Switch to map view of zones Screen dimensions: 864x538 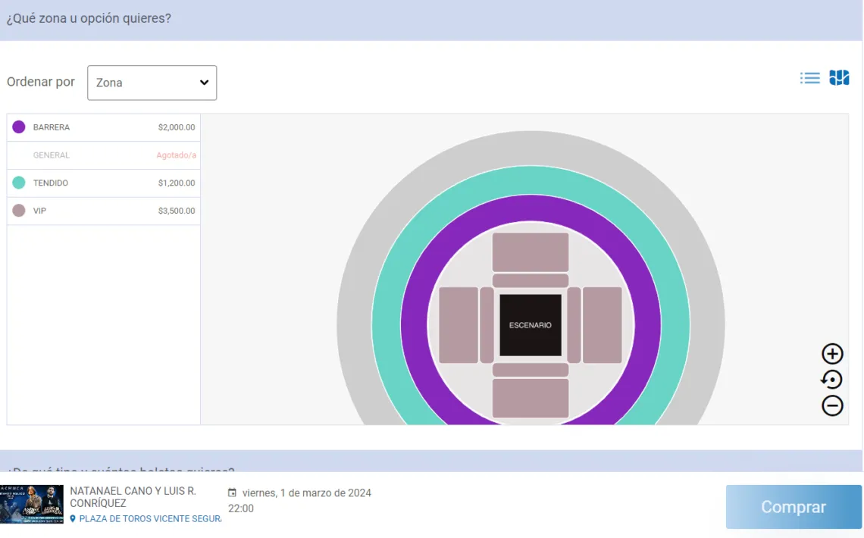coord(839,78)
